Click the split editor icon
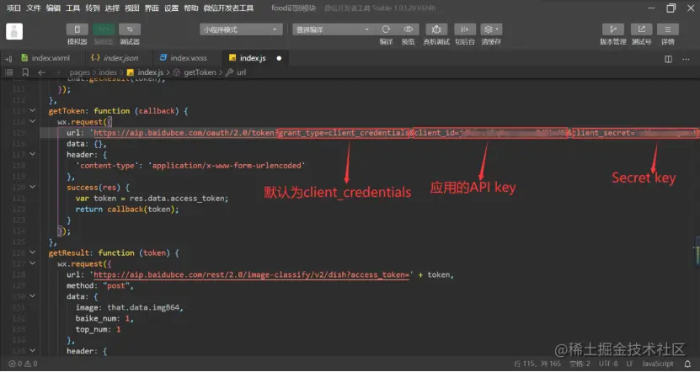Viewport: 700px width, 372px height. tap(668, 59)
